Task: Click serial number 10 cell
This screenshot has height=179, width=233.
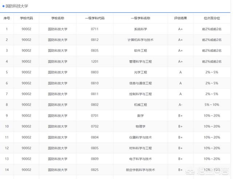Action: point(7,126)
